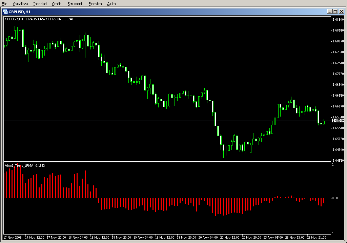The image size is (347, 243).
Task: Click the GBPUSD,H1 OHLC label in chart
Action: click(x=39, y=19)
